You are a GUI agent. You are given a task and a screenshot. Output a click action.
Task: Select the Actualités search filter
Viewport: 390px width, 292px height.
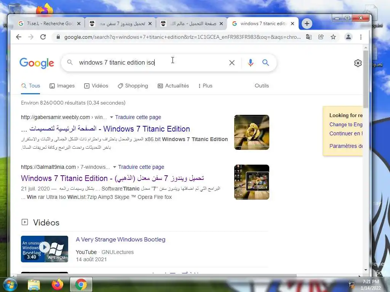(x=173, y=86)
